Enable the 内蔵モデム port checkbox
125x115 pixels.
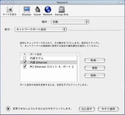(x=25, y=58)
